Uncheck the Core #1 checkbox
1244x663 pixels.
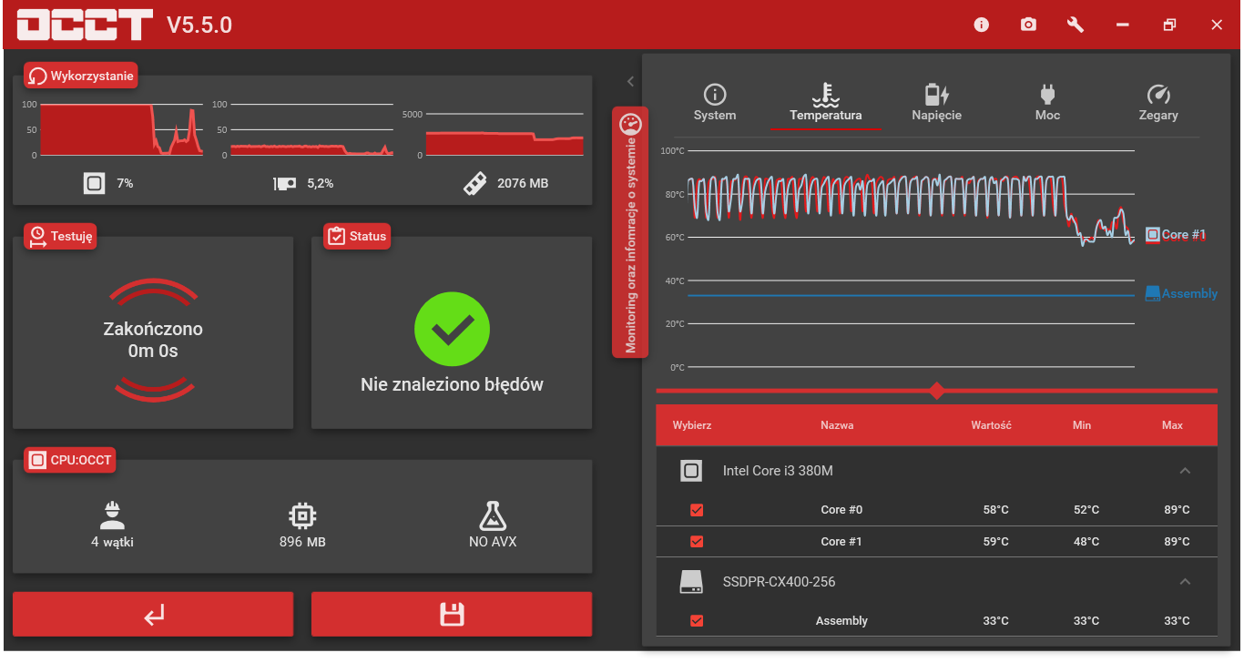point(697,542)
